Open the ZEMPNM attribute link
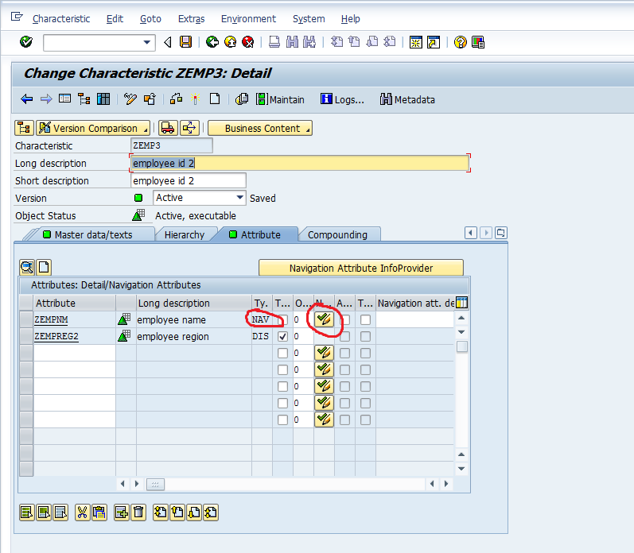 [51, 319]
